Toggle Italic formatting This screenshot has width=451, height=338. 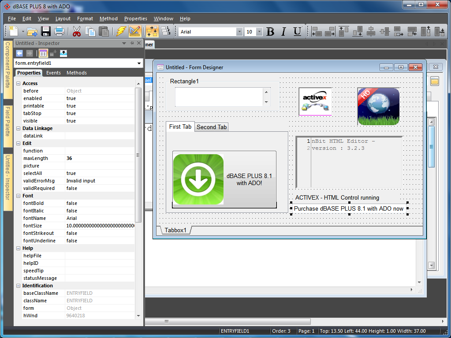click(x=283, y=32)
